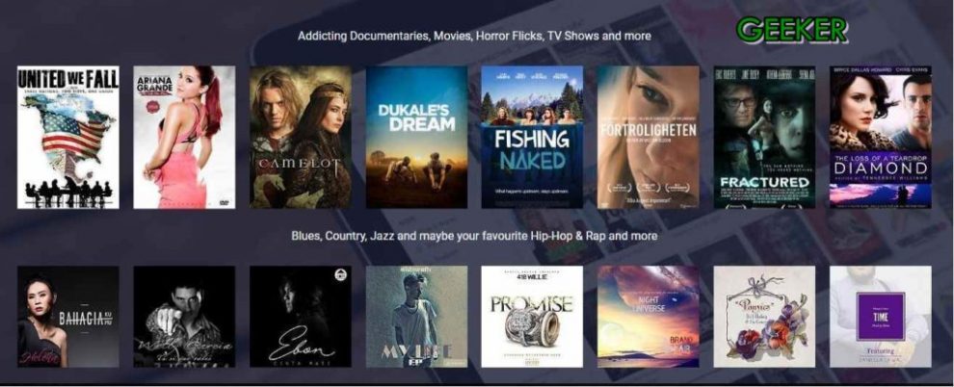
Task: Open the Fishing Naked movie poster
Action: click(532, 138)
